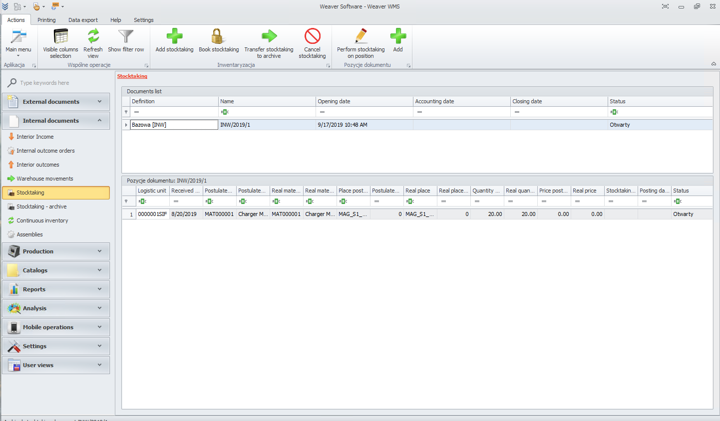
Task: Sort positions by Real place header
Action: (x=420, y=191)
